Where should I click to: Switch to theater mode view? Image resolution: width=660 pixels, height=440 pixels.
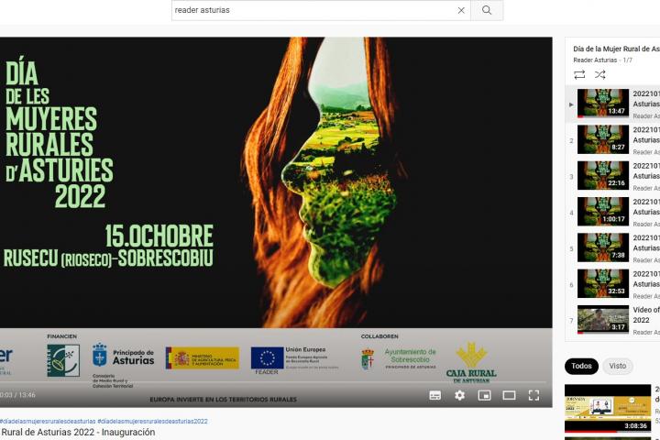tap(509, 395)
